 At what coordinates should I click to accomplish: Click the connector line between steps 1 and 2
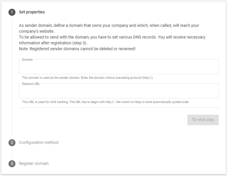click(12, 77)
